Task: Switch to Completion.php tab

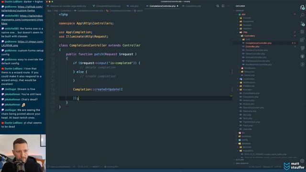Action: click(191, 6)
